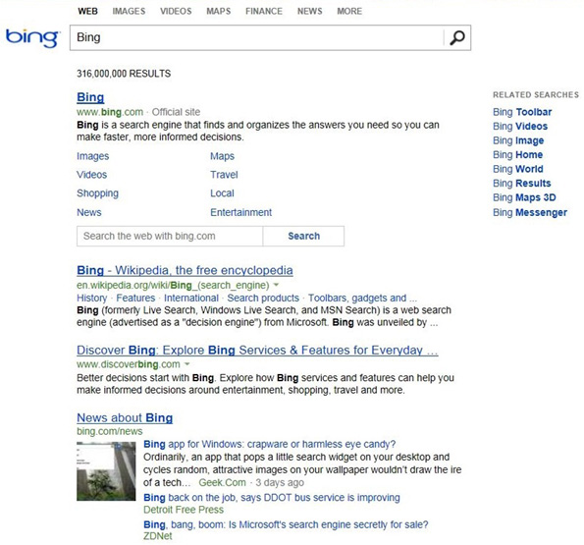Open the Search products section link
The image size is (584, 545).
[263, 298]
